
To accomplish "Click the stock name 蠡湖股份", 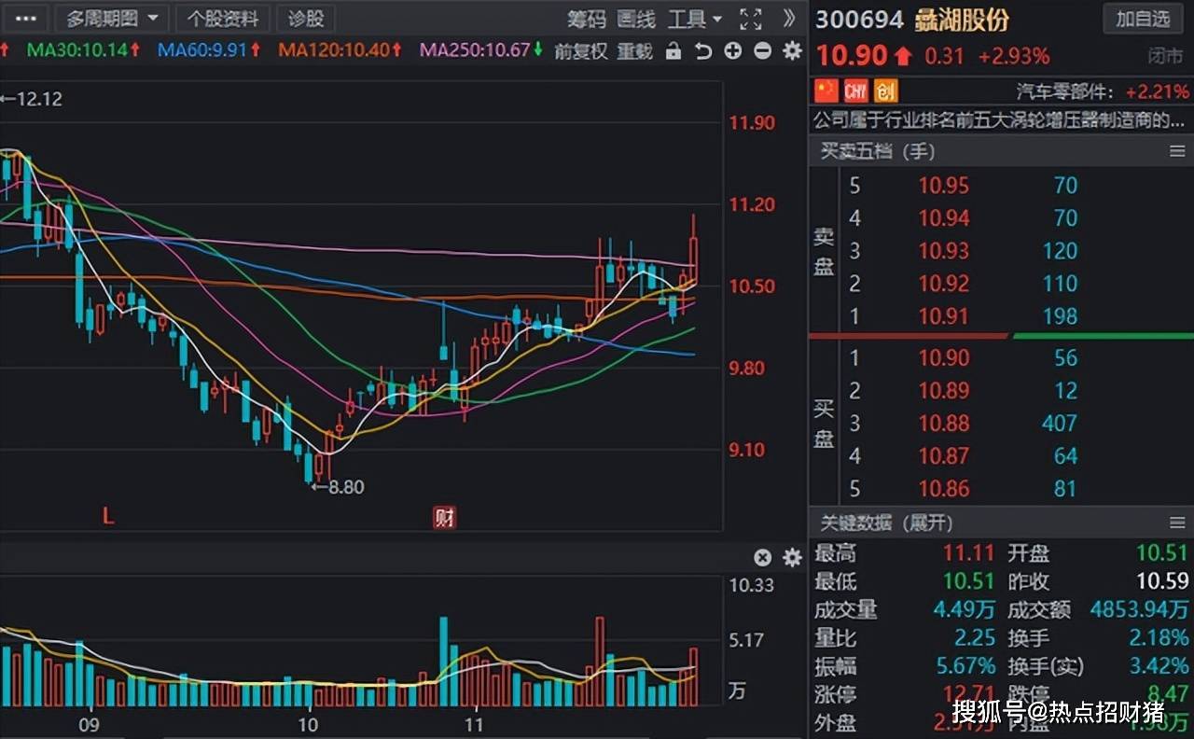I will point(962,20).
